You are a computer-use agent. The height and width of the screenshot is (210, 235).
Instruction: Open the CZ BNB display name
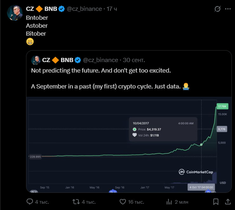[41, 9]
